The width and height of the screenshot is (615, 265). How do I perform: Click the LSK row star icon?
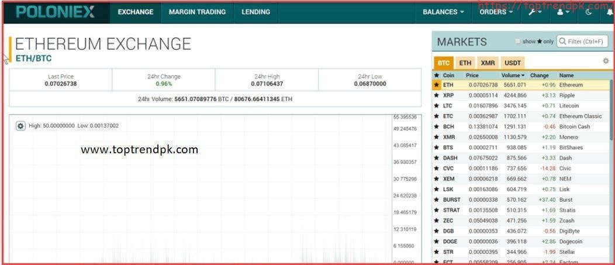[436, 189]
